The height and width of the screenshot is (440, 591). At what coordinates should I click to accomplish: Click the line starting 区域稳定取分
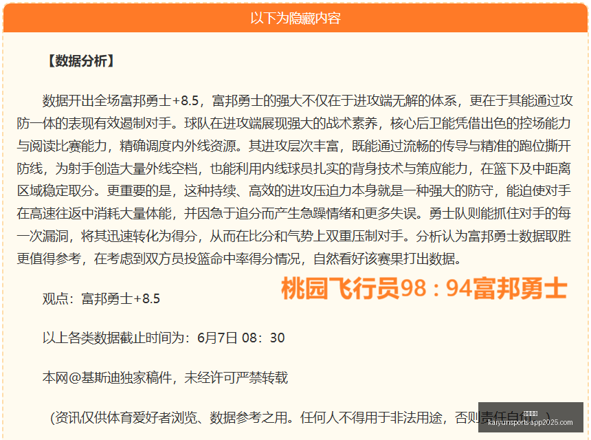pyautogui.click(x=293, y=190)
